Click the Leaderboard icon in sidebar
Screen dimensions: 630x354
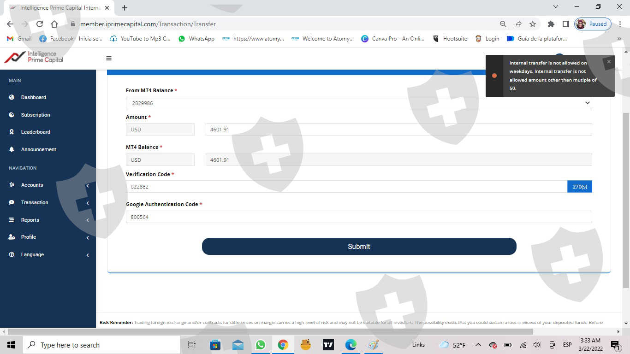(x=12, y=132)
